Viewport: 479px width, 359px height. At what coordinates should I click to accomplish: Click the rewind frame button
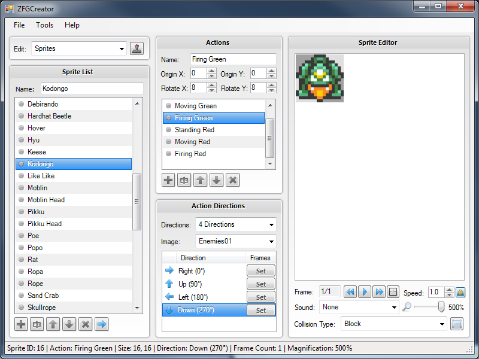350,292
